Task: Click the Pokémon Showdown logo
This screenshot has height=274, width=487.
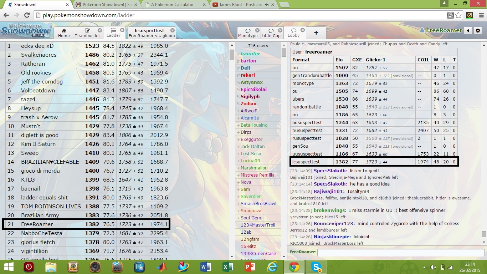Action: 26,31
